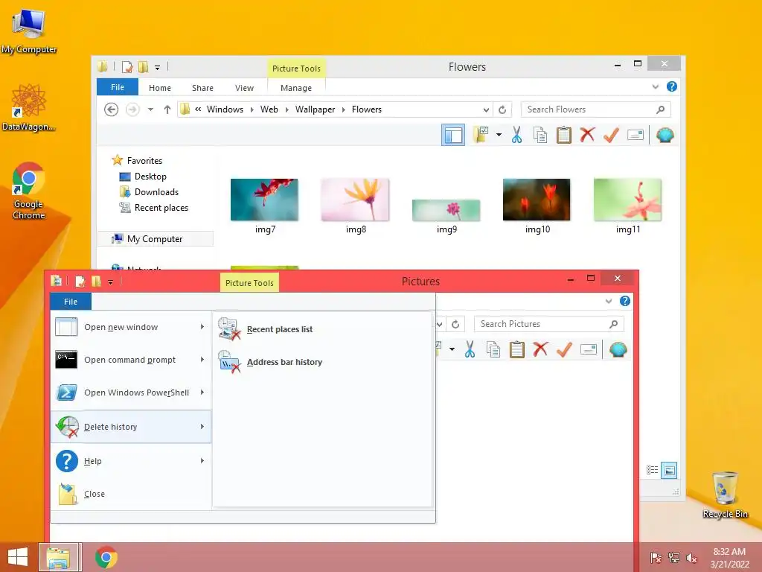Collapse ribbon chevron in Pictures window

(x=609, y=301)
